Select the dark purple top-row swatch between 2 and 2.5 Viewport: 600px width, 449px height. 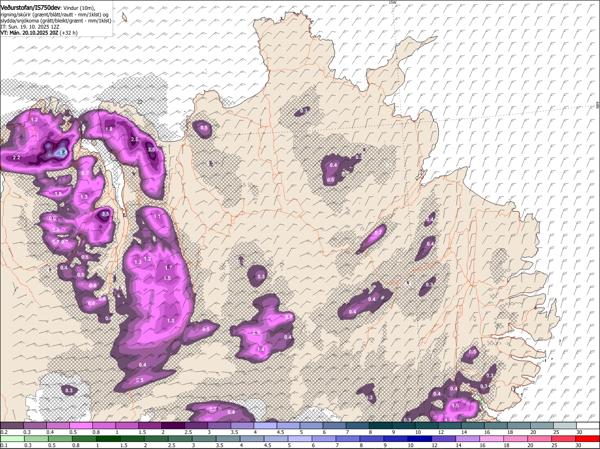click(x=173, y=425)
